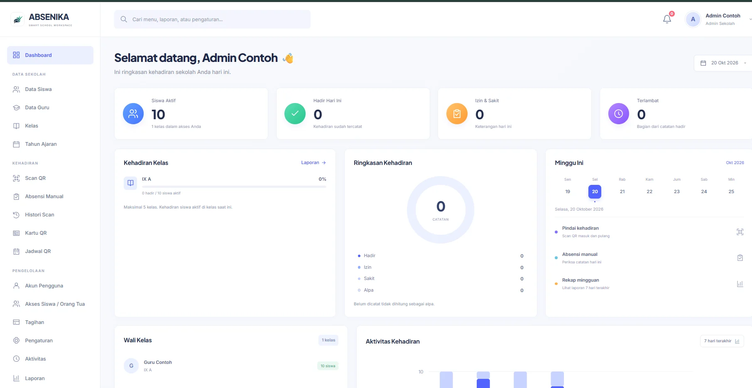Click the Guru Contoh name

[158, 362]
